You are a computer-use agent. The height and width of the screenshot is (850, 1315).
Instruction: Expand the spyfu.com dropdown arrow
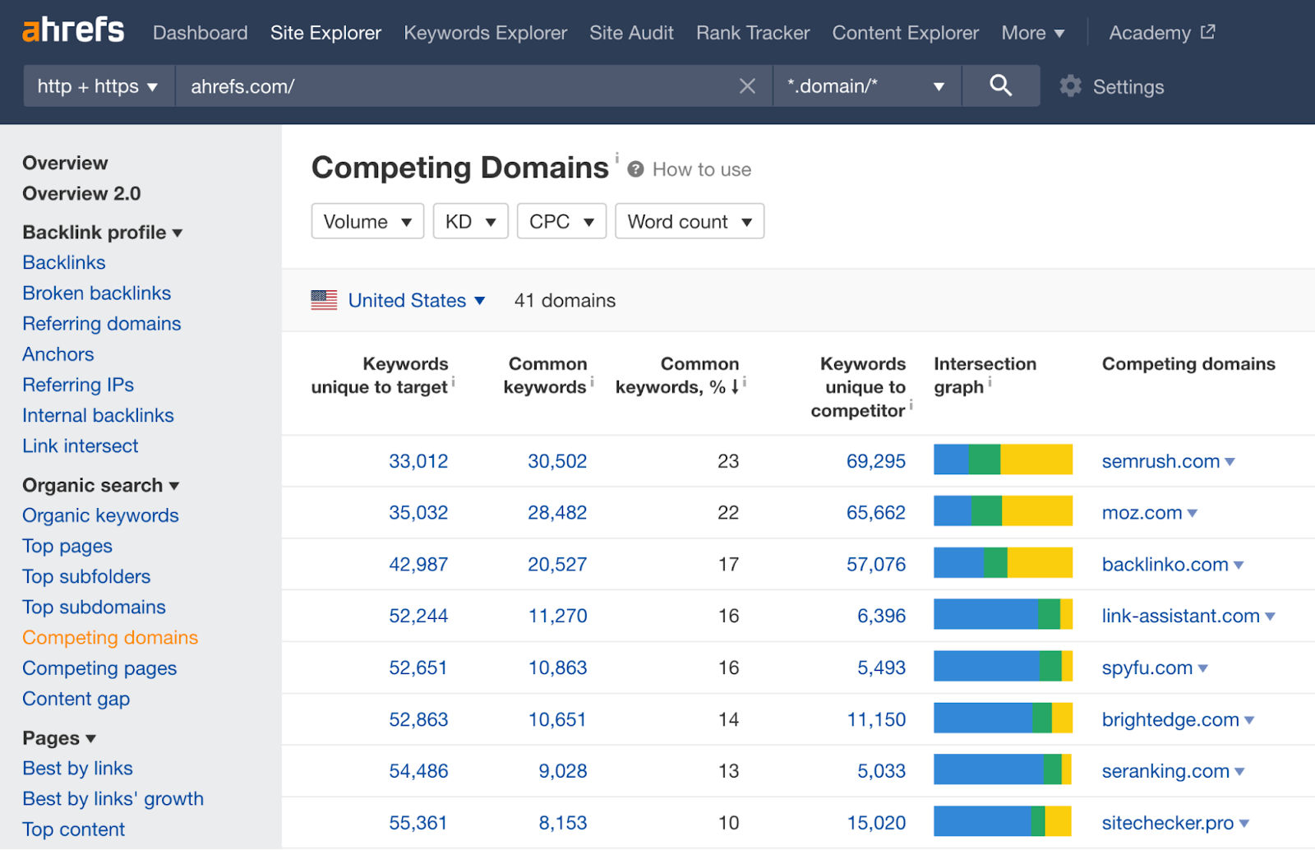(1202, 668)
